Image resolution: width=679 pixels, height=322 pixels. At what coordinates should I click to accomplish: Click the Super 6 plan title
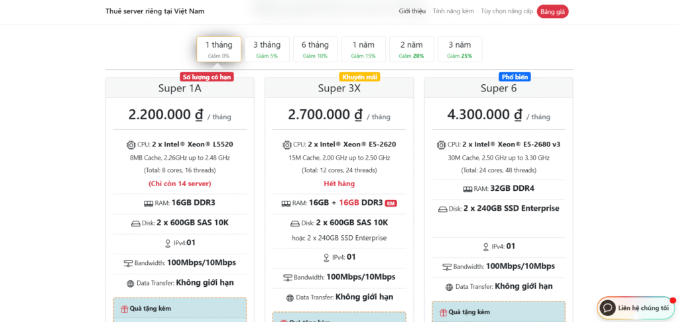click(x=499, y=88)
